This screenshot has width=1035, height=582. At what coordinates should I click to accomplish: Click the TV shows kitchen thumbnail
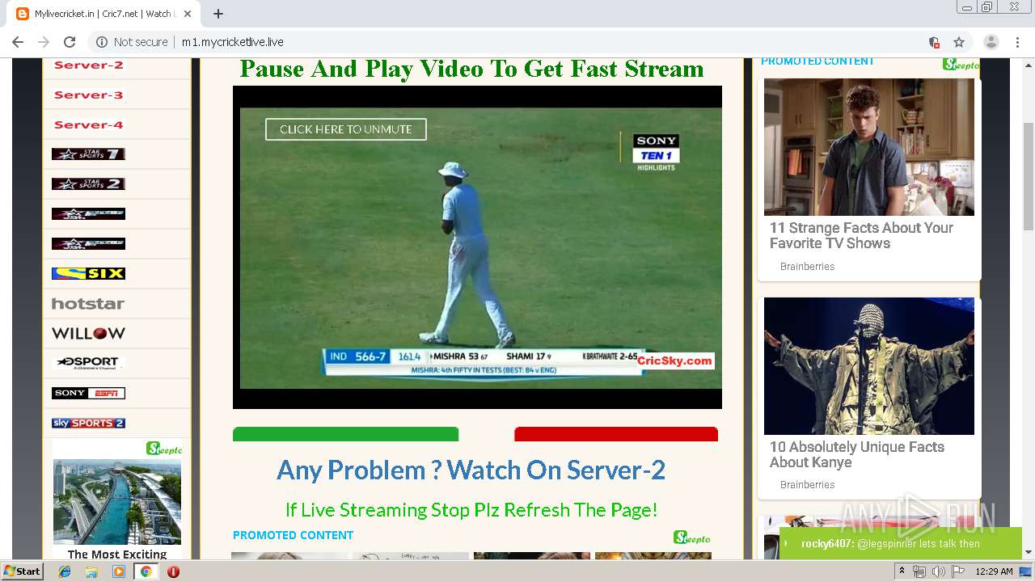pyautogui.click(x=868, y=147)
